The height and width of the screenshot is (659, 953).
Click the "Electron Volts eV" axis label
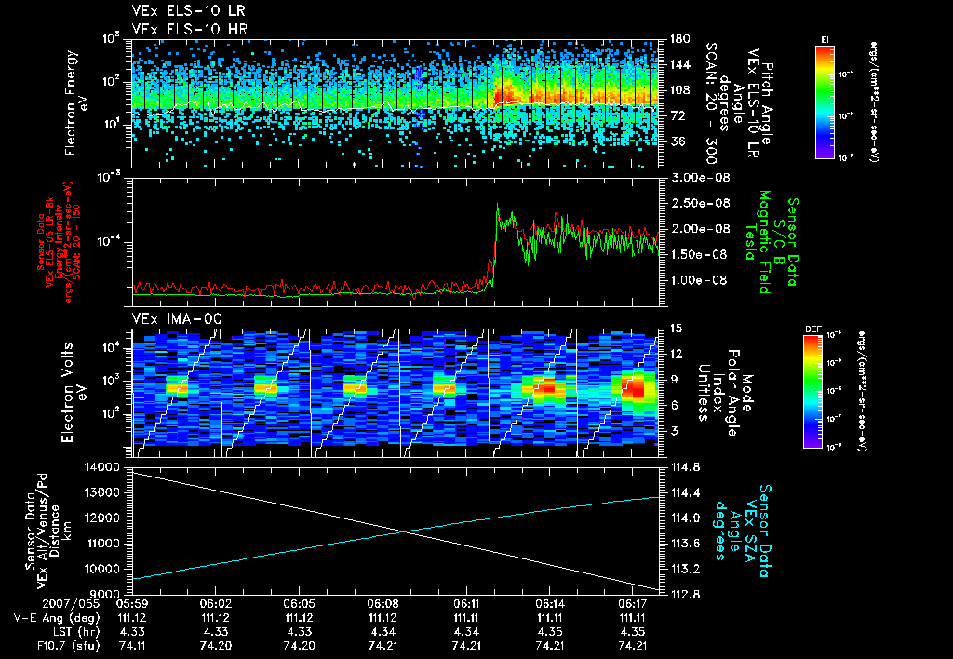[73, 393]
